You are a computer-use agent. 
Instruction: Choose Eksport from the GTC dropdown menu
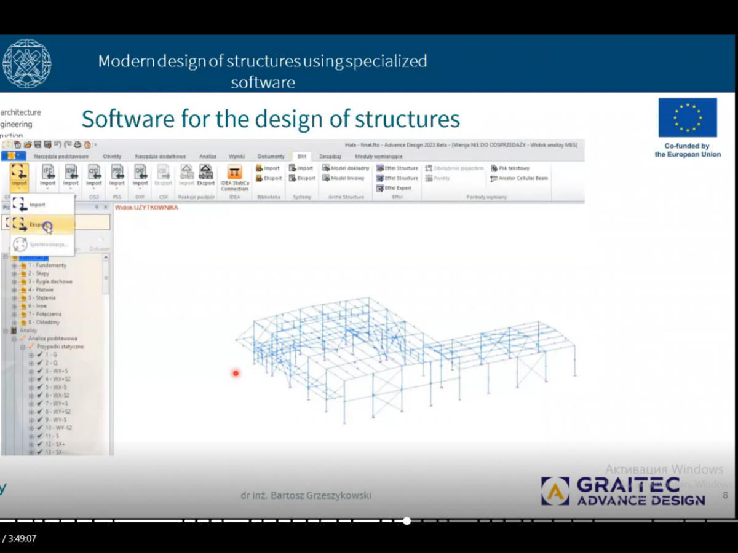coord(37,225)
